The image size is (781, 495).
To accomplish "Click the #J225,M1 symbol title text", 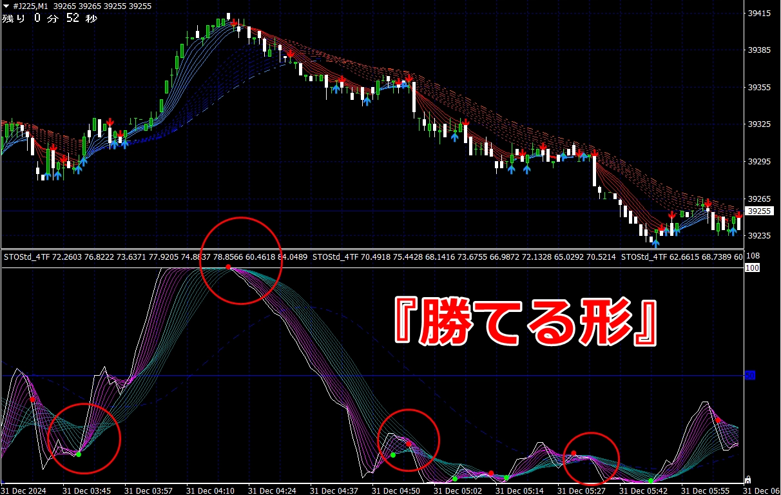I will [32, 6].
